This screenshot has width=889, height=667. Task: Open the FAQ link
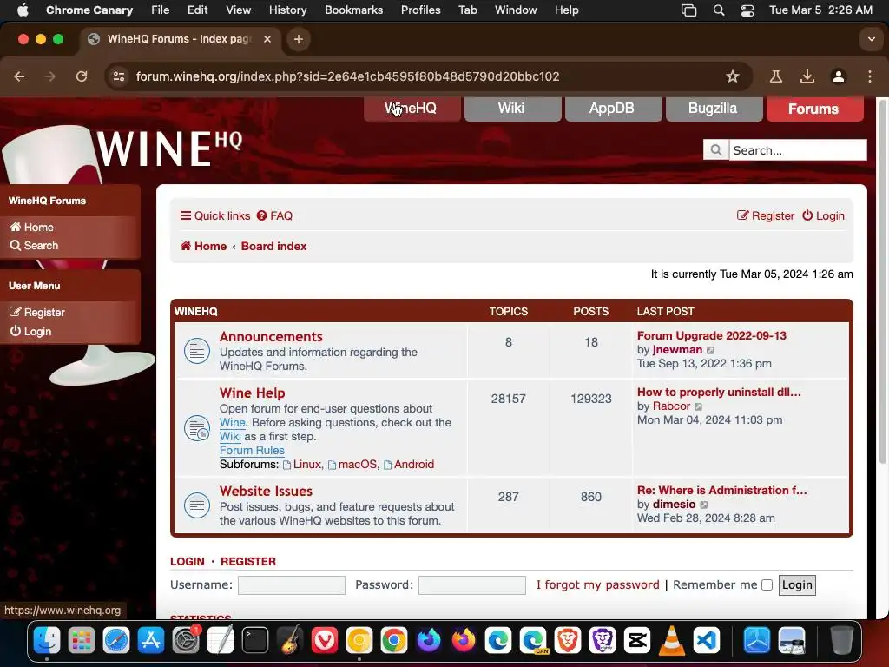[274, 215]
